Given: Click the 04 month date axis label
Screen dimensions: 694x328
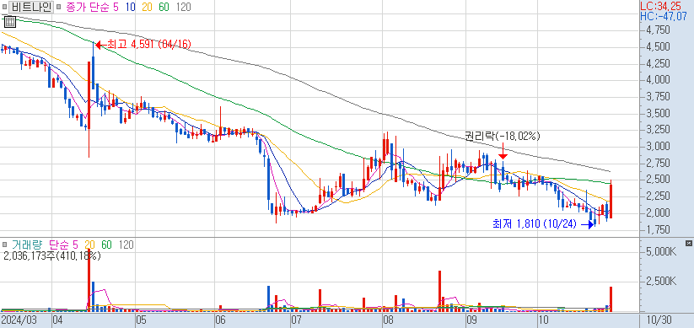Looking at the screenshot, I should pos(57,320).
